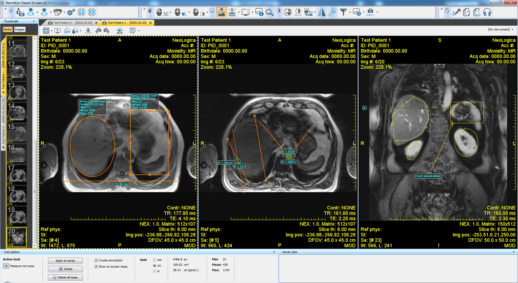Click the reset window compass icon
Screen dimensions: 518x283
288,12
